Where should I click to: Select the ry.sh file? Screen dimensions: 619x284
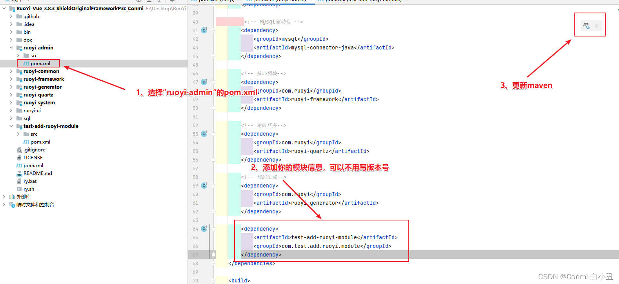(x=29, y=189)
